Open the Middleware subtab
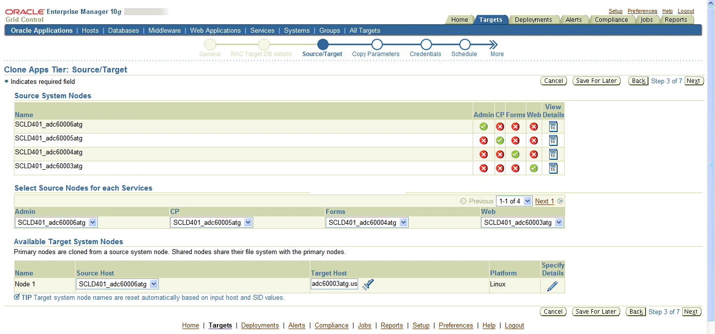715x334 pixels. (164, 30)
